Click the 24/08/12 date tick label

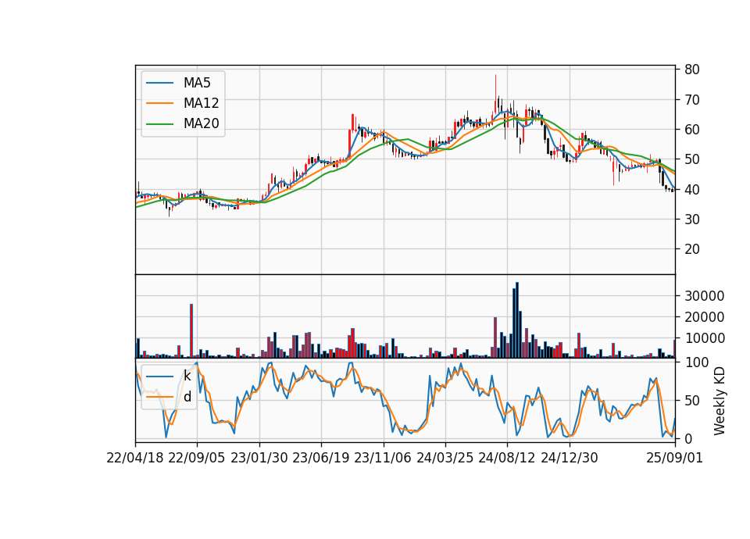pos(506,458)
